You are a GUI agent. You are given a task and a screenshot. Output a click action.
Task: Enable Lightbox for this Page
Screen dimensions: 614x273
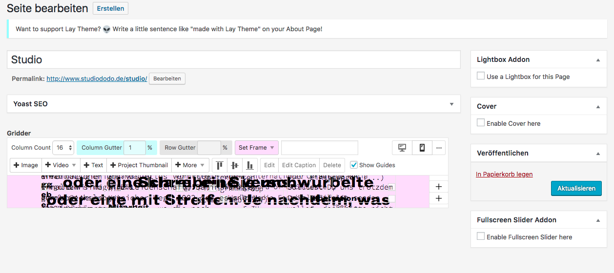point(481,76)
